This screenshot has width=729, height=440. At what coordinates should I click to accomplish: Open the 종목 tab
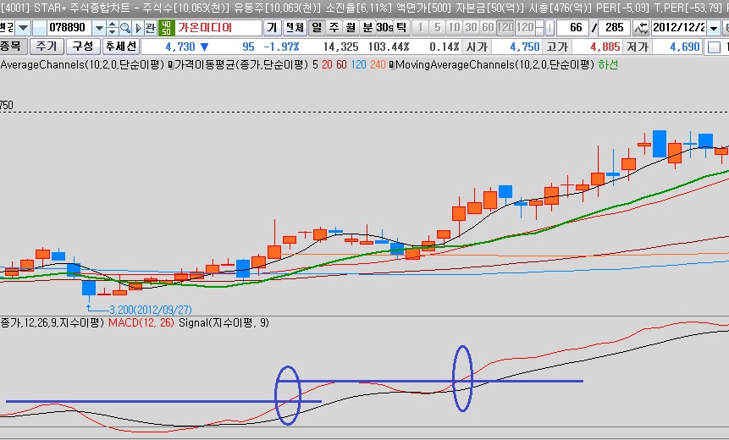[14, 46]
